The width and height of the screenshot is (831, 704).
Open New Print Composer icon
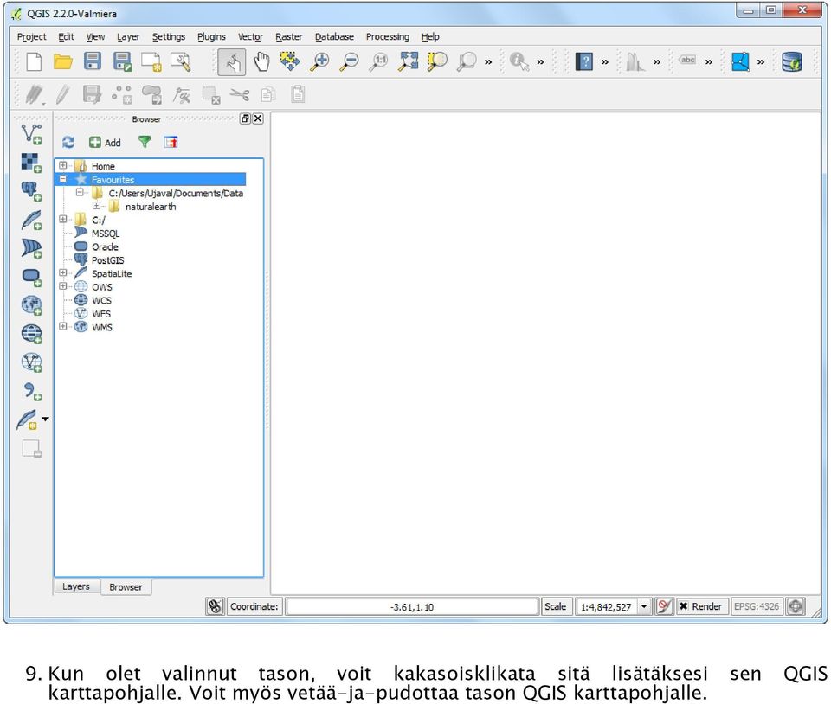coord(151,62)
